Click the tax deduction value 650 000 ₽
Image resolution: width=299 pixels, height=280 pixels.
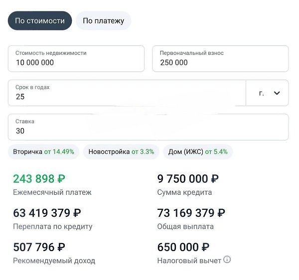(x=183, y=247)
